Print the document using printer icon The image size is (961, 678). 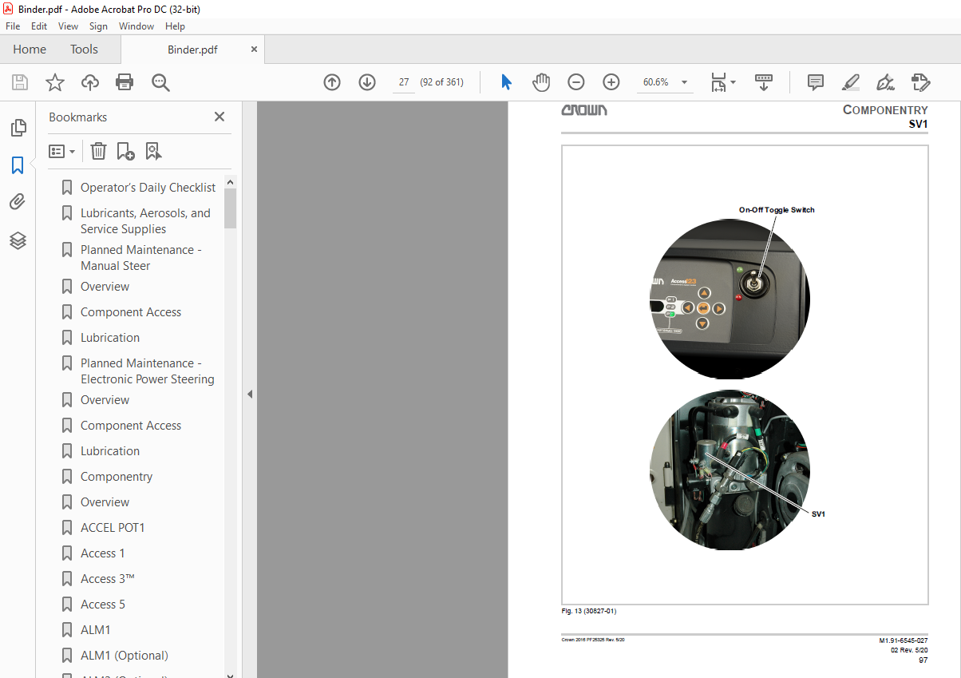[125, 82]
